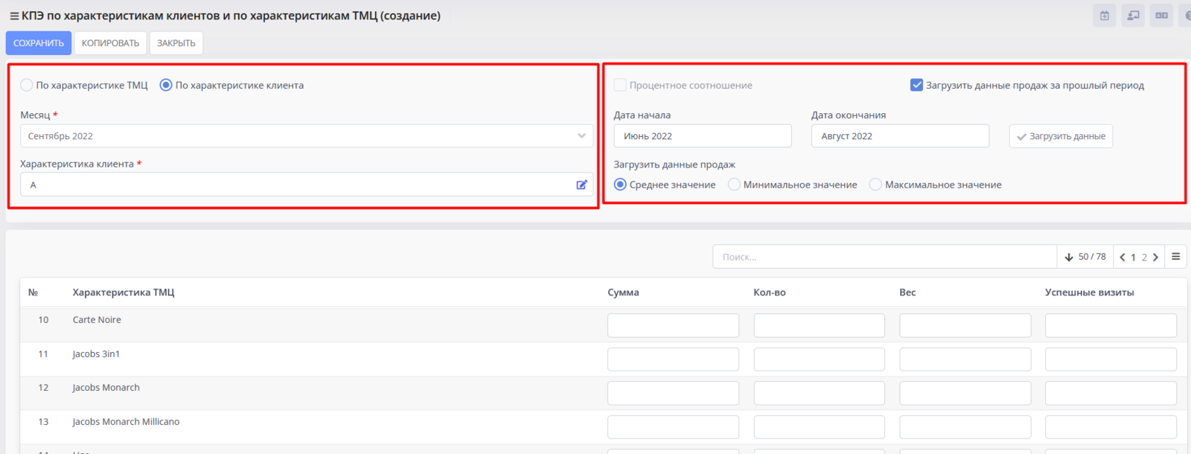Click the Поиск search field
Image resolution: width=1191 pixels, height=454 pixels.
(x=884, y=257)
